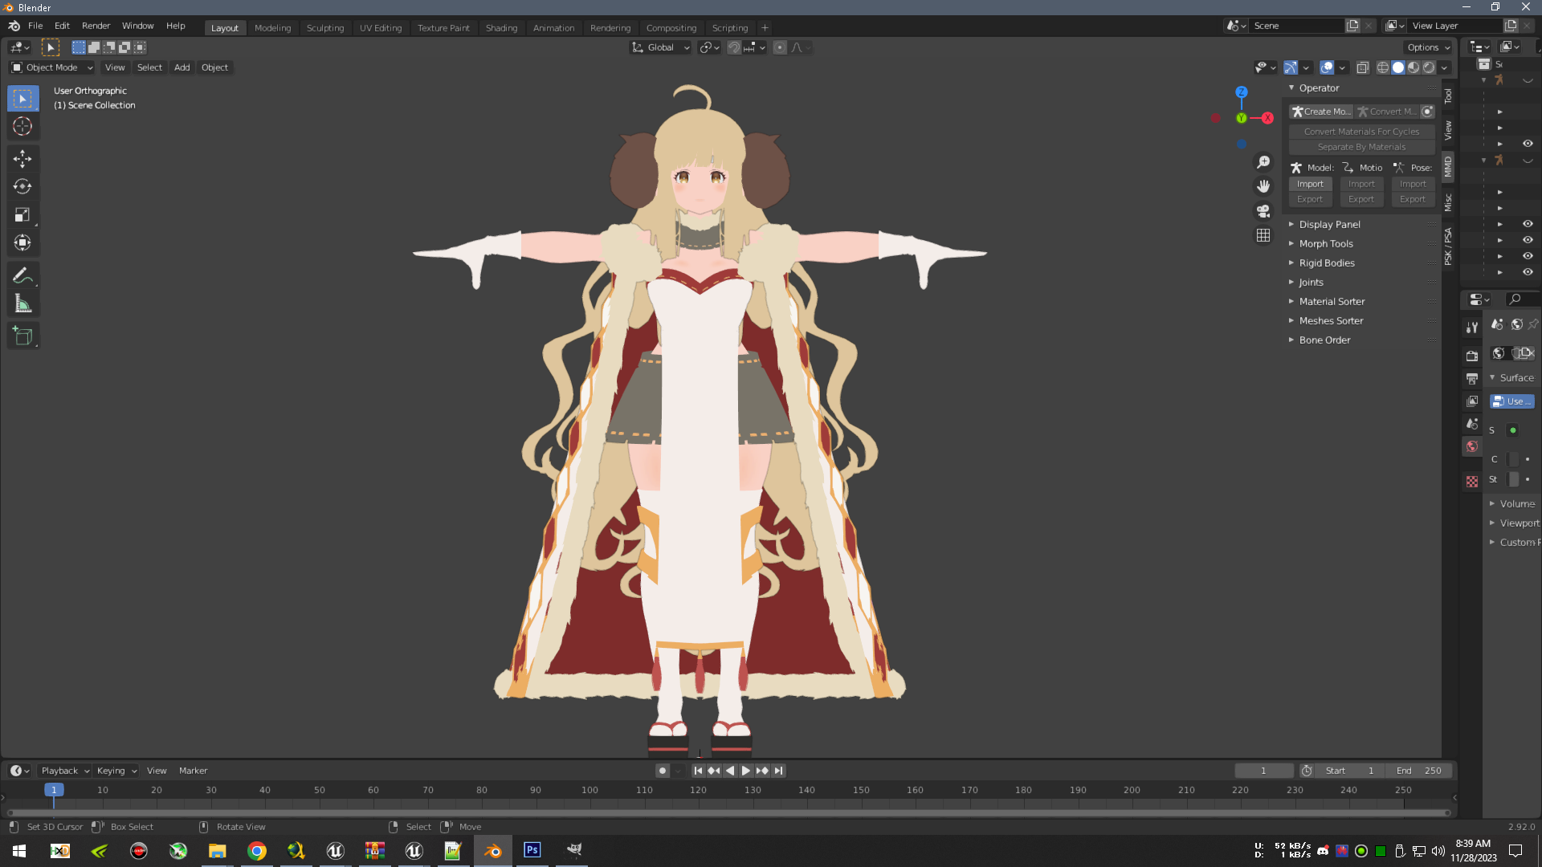Switch to Solid viewport shading
Image resolution: width=1542 pixels, height=867 pixels.
[x=1398, y=67]
